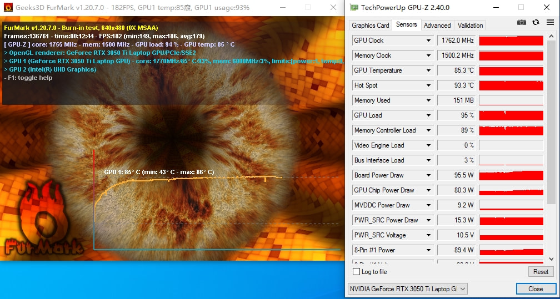Open the Board Power Draw dropdown
Viewport: 560px width, 299px height.
(x=428, y=175)
